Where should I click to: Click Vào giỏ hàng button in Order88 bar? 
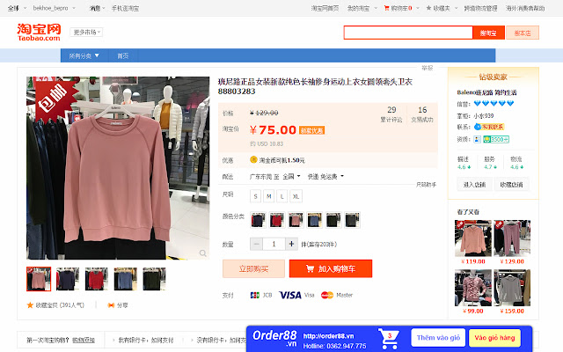coord(494,338)
